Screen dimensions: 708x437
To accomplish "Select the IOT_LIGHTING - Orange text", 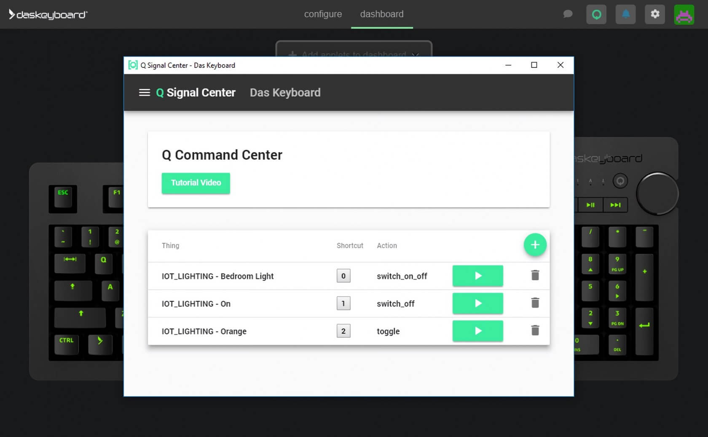I will pyautogui.click(x=204, y=332).
